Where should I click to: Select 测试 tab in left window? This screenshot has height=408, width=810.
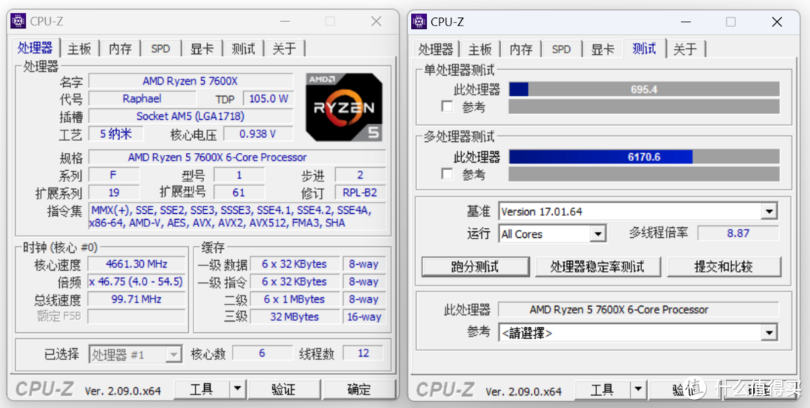[x=243, y=49]
